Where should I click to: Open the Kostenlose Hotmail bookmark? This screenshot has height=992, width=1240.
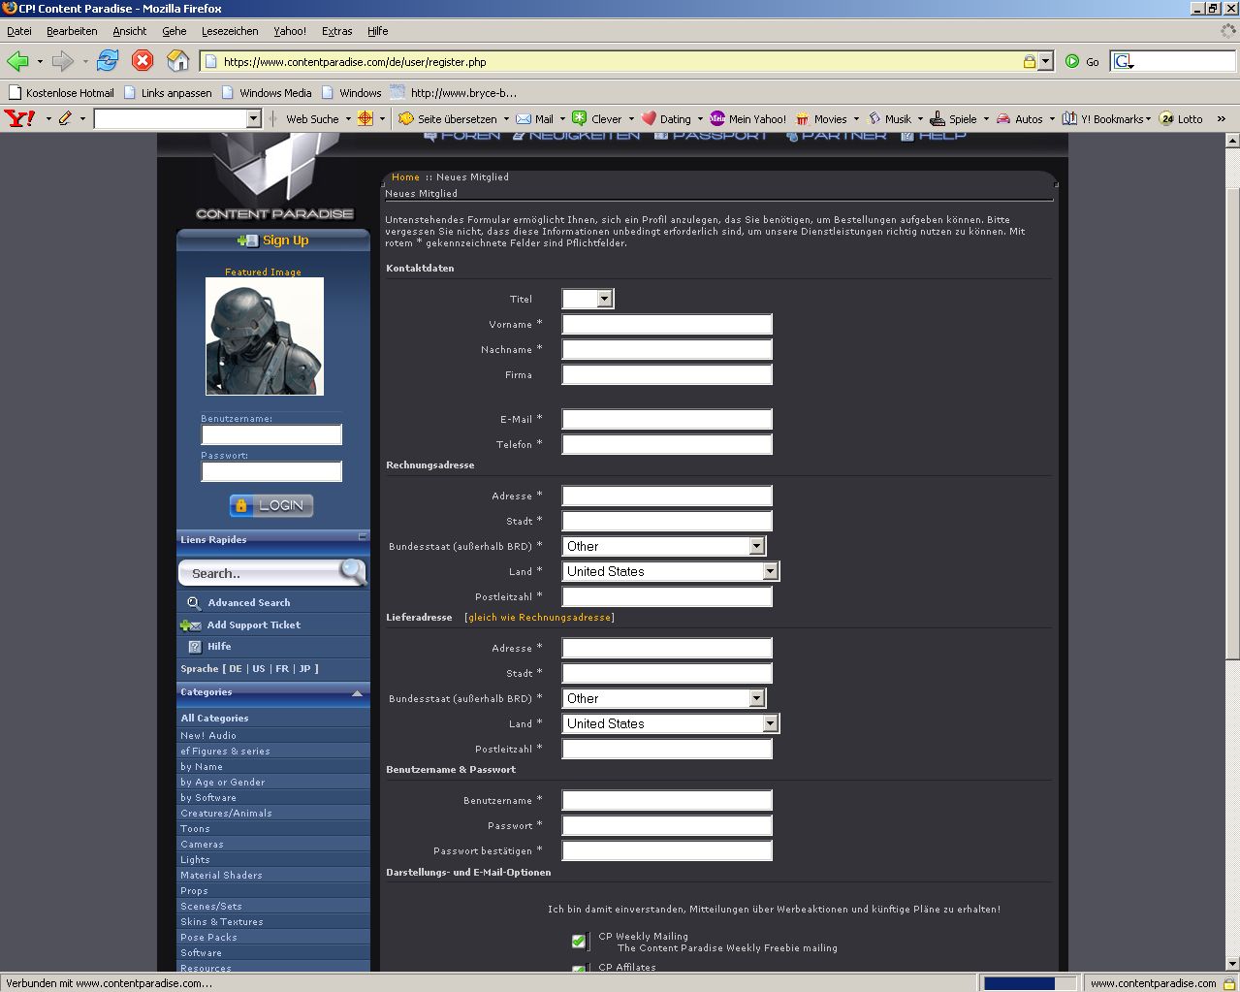click(61, 93)
